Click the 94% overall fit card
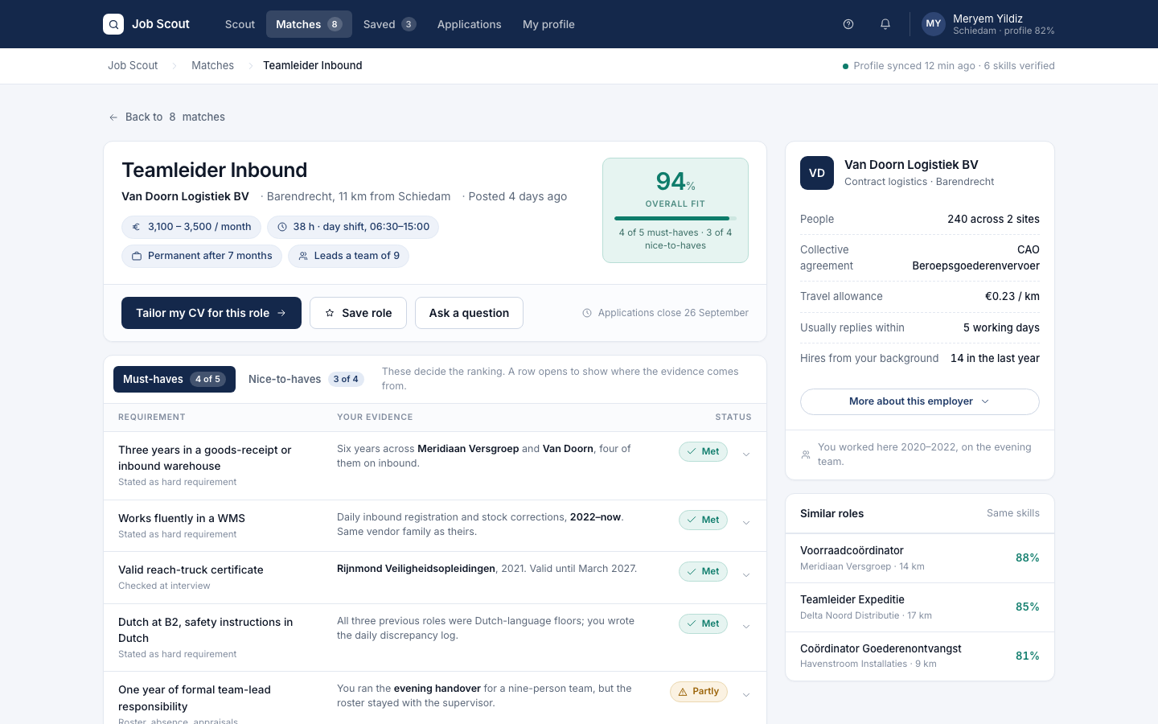This screenshot has height=724, width=1158. pyautogui.click(x=675, y=210)
